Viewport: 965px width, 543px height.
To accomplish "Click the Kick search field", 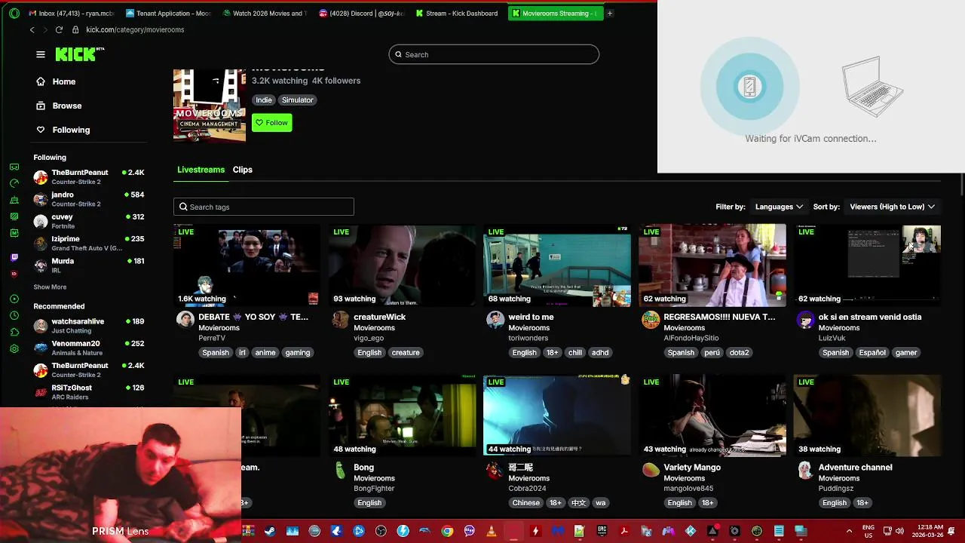I will 494,54.
